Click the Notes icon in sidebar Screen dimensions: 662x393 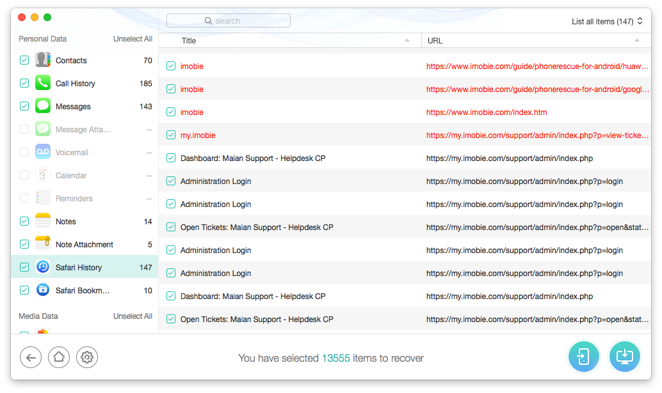coord(43,222)
